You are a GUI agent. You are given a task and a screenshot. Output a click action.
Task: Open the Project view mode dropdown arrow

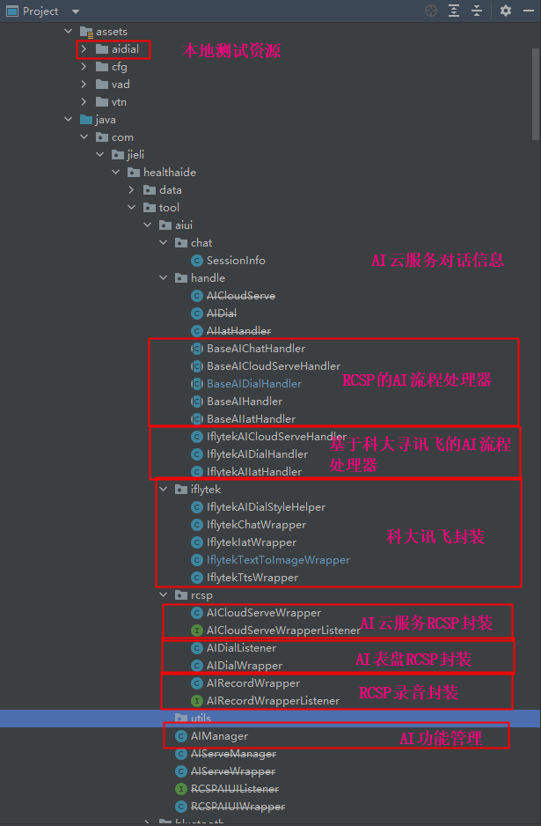[x=76, y=11]
